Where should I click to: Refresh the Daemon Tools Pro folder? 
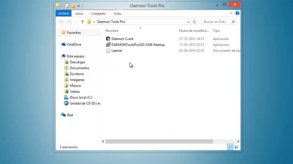[194, 22]
